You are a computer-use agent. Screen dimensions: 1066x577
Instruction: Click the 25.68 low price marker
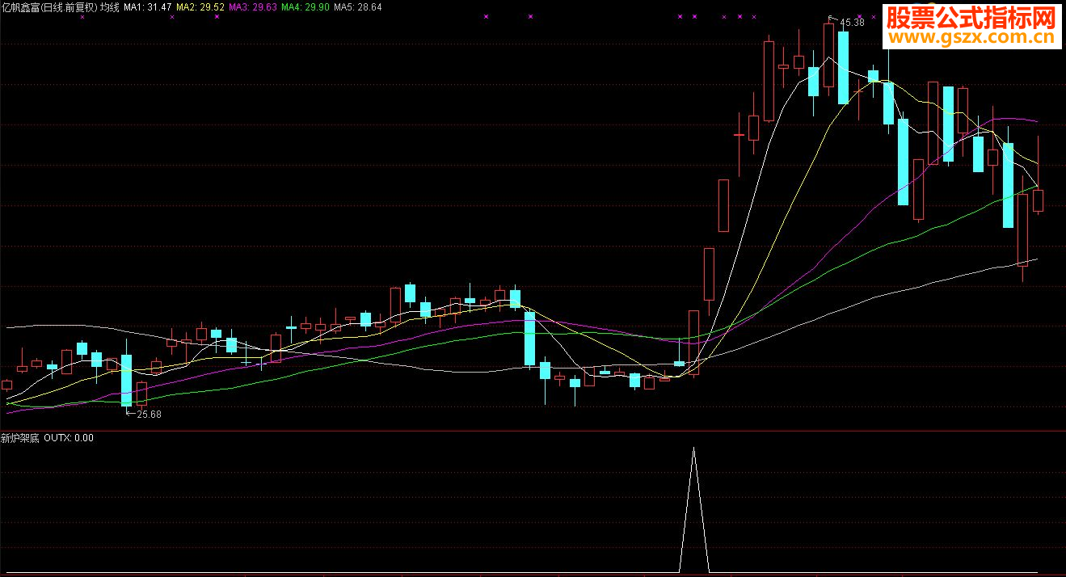click(x=149, y=415)
